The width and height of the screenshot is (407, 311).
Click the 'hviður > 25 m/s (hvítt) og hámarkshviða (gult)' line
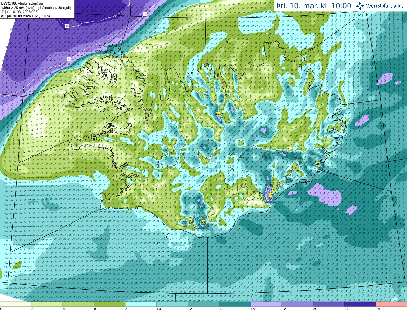click(36, 8)
